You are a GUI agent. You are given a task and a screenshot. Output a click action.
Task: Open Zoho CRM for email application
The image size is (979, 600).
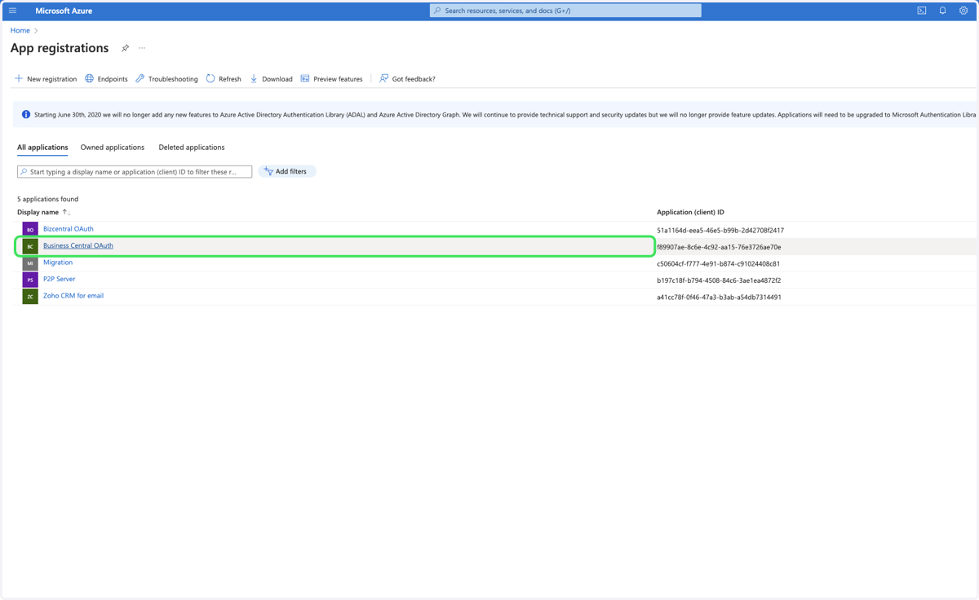tap(73, 296)
